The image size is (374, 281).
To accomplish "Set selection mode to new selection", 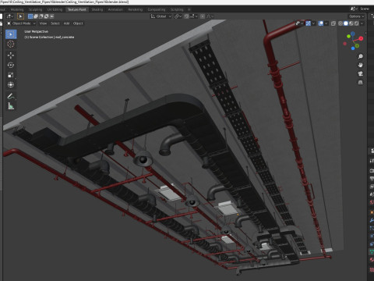I will click(30, 16).
